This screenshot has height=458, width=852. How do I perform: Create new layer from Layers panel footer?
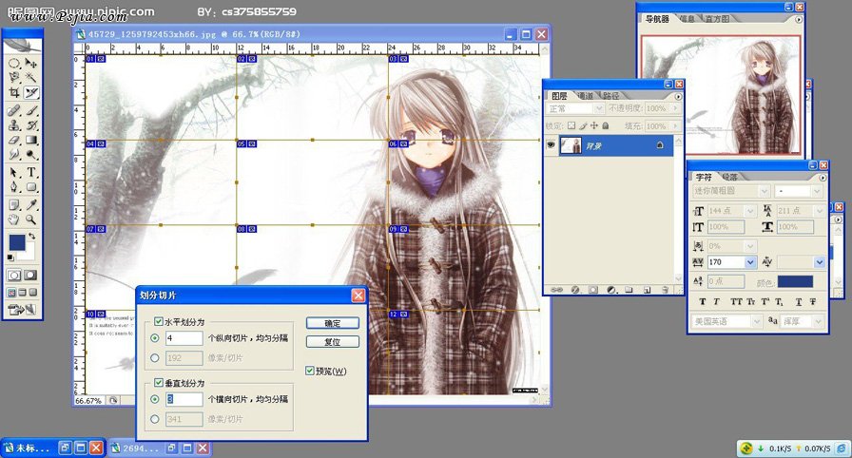tap(647, 290)
